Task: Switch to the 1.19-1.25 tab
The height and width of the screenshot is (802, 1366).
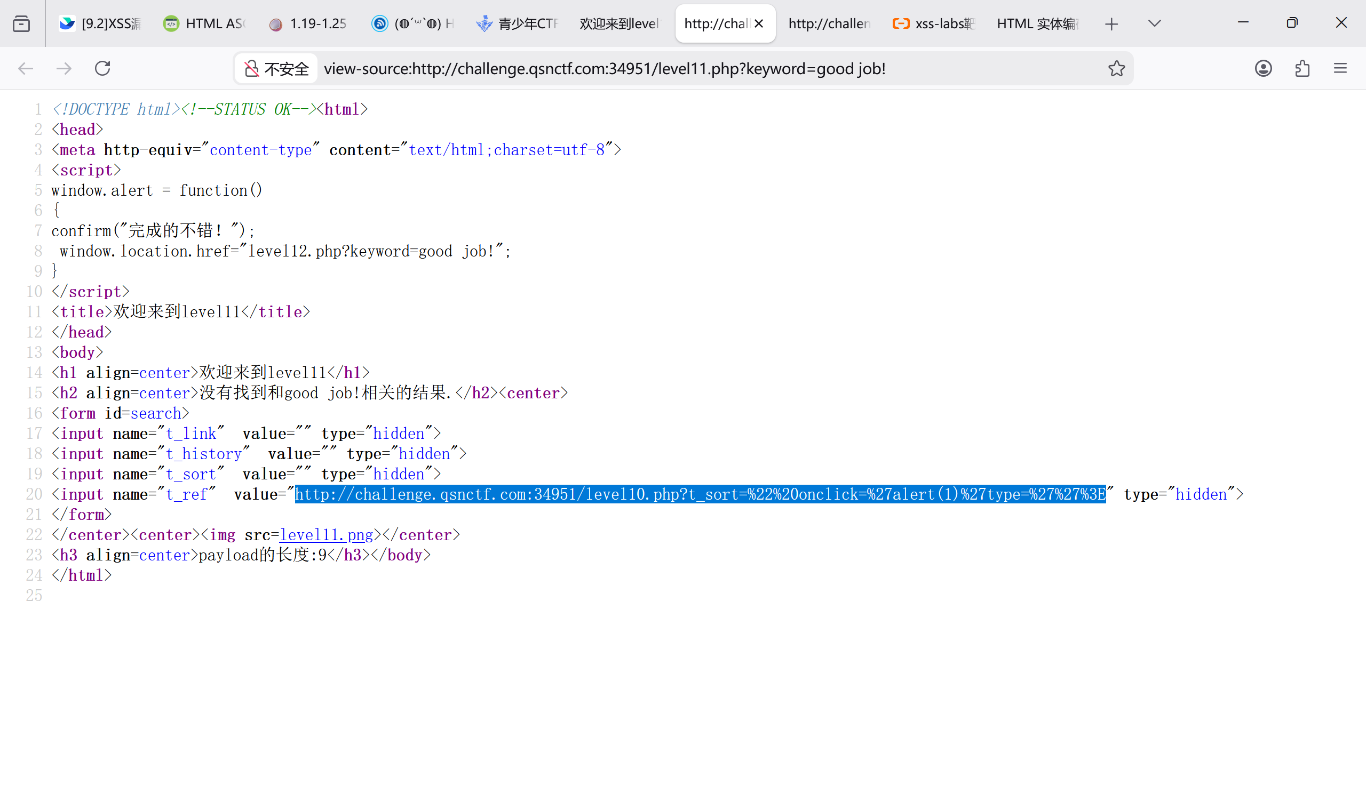Action: click(x=308, y=24)
